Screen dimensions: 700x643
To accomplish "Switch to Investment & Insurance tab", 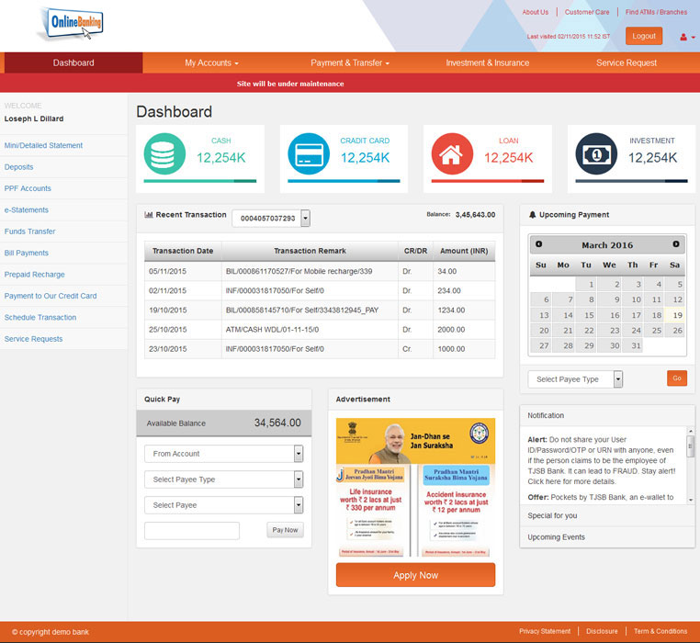I will coord(487,62).
